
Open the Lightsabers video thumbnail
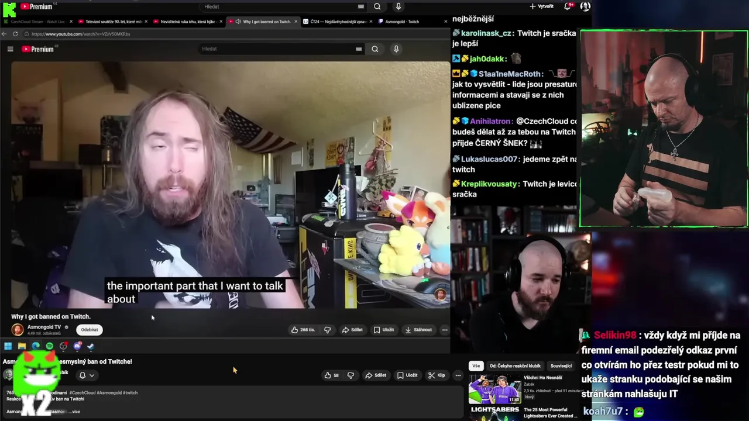494,413
